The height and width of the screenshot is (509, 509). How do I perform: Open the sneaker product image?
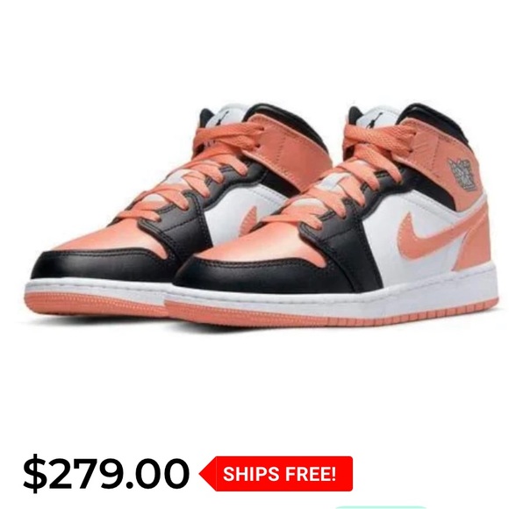pos(254,214)
